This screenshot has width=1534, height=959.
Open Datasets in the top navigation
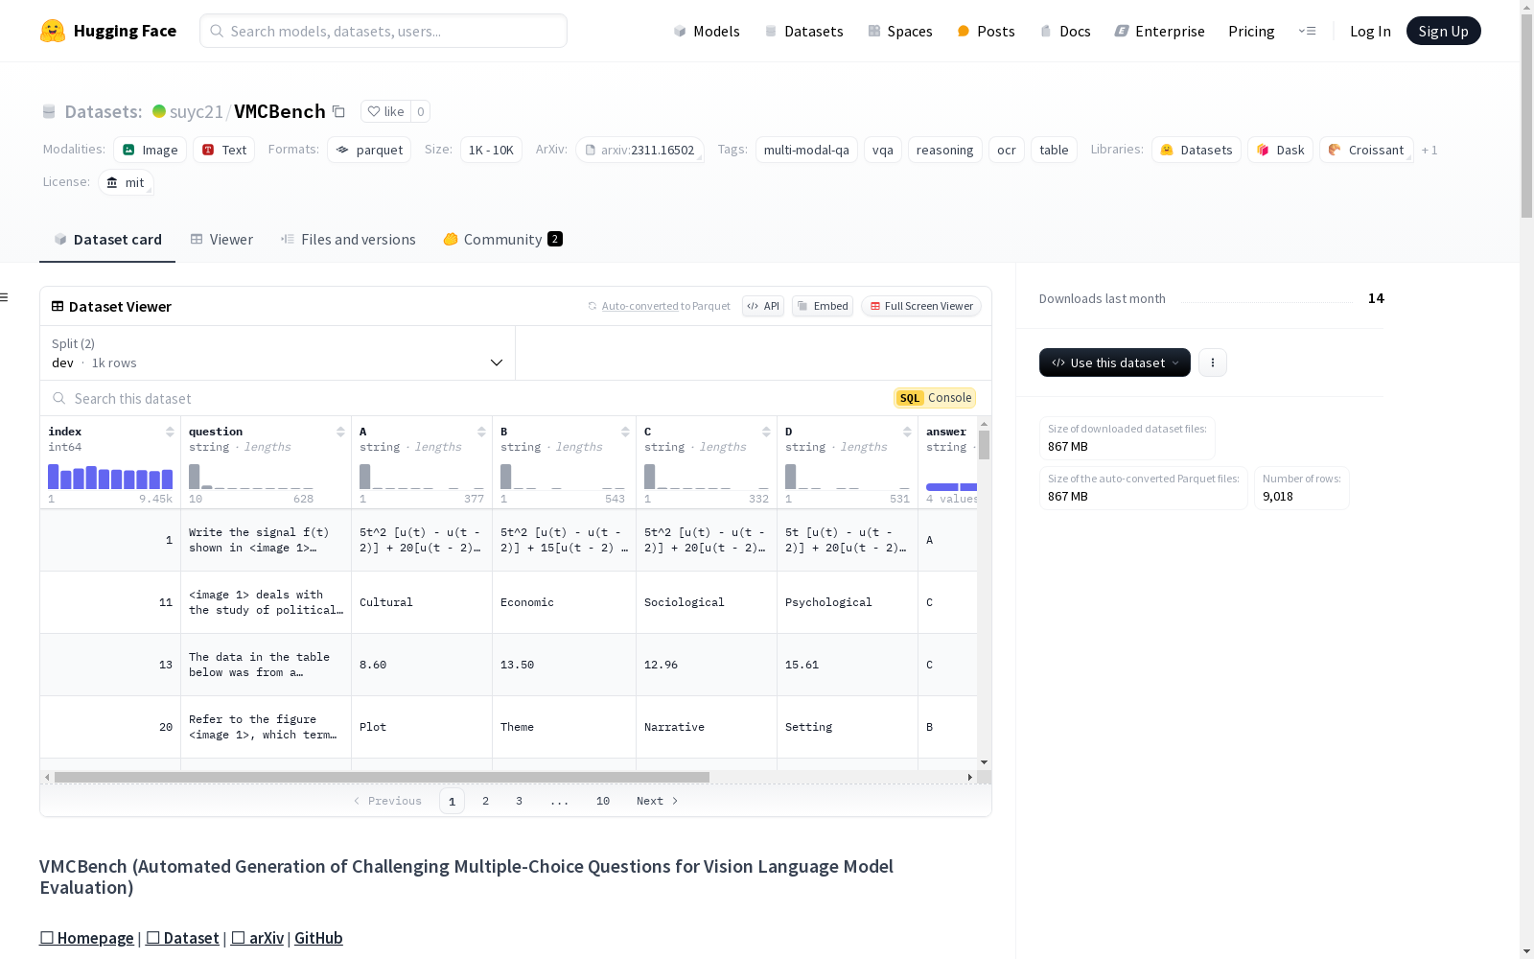click(803, 31)
